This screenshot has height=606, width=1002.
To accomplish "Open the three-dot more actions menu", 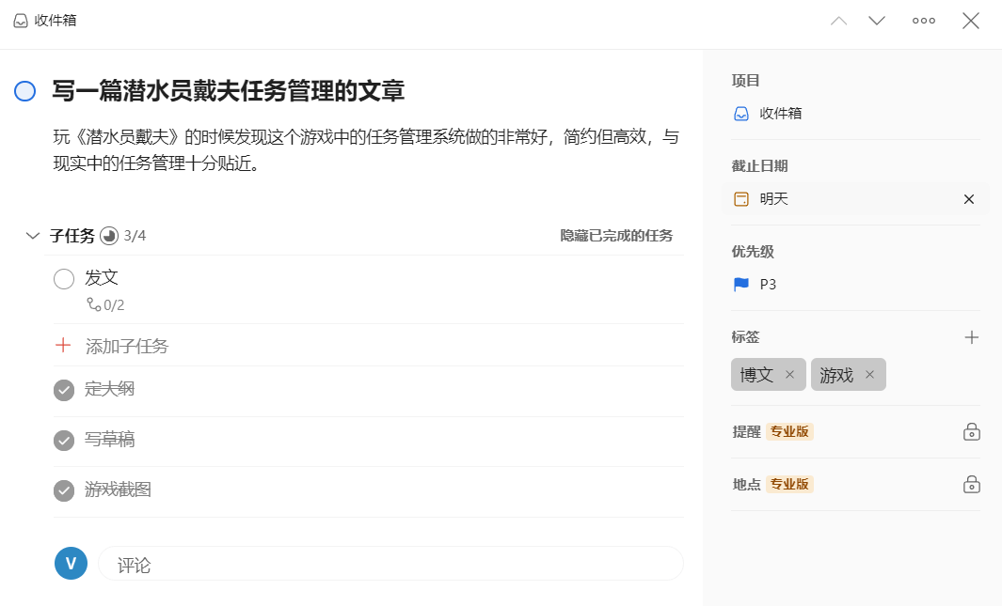I will (923, 21).
